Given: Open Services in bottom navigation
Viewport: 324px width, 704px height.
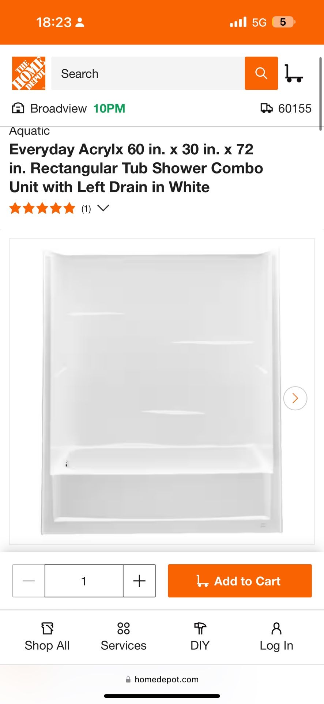Looking at the screenshot, I should [124, 637].
